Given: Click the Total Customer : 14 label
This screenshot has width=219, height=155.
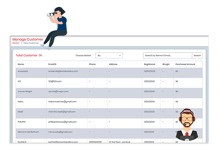Looking at the screenshot, I should click(x=28, y=55).
